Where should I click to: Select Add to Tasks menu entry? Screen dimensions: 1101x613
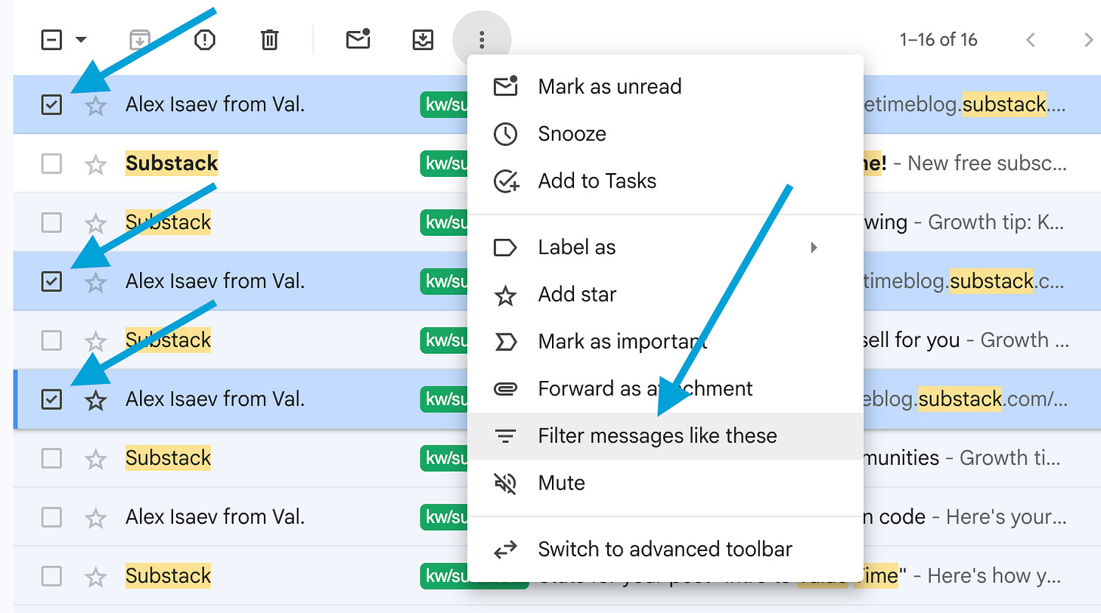(665, 181)
